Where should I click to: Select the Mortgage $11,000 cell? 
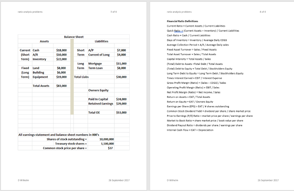tap(121, 63)
